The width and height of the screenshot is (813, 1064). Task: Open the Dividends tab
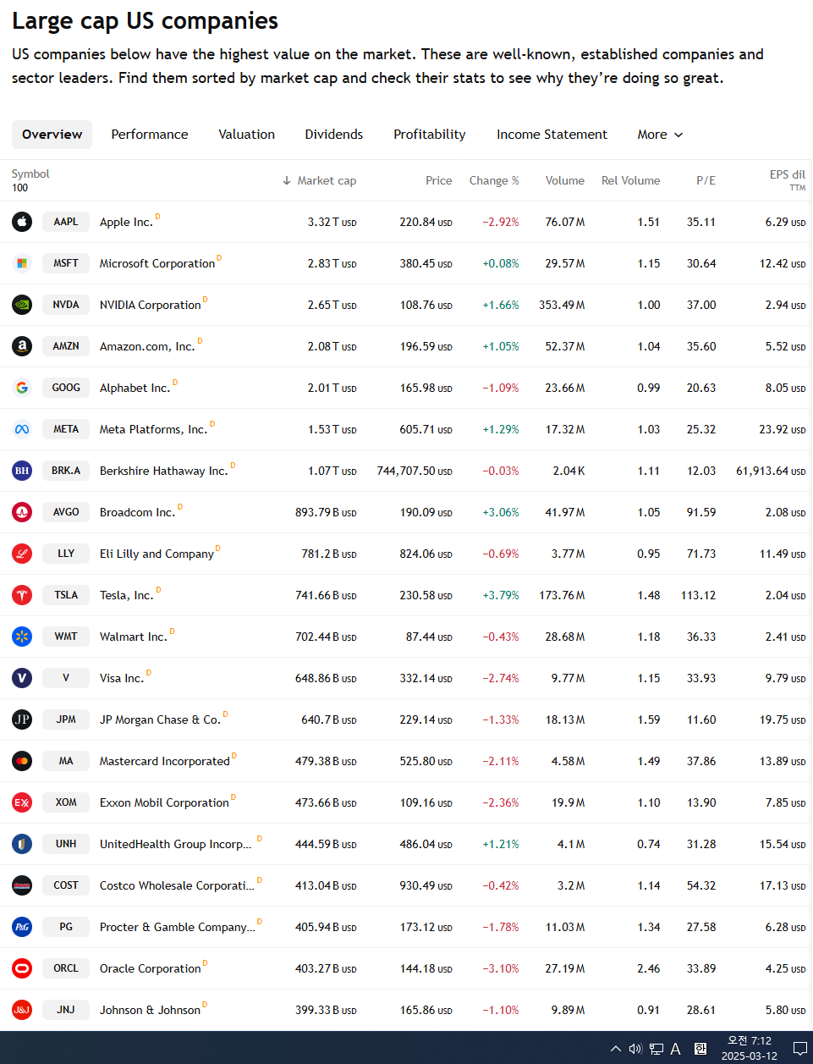pos(333,135)
